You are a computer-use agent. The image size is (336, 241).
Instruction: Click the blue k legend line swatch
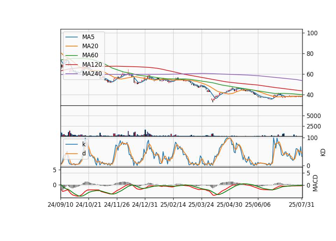tap(71, 144)
